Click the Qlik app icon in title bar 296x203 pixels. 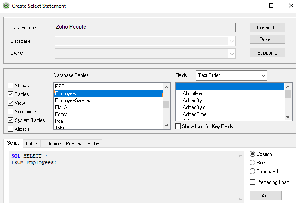click(6, 6)
